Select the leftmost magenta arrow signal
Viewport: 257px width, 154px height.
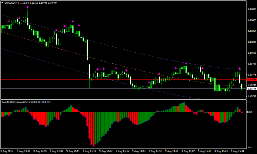9,21
